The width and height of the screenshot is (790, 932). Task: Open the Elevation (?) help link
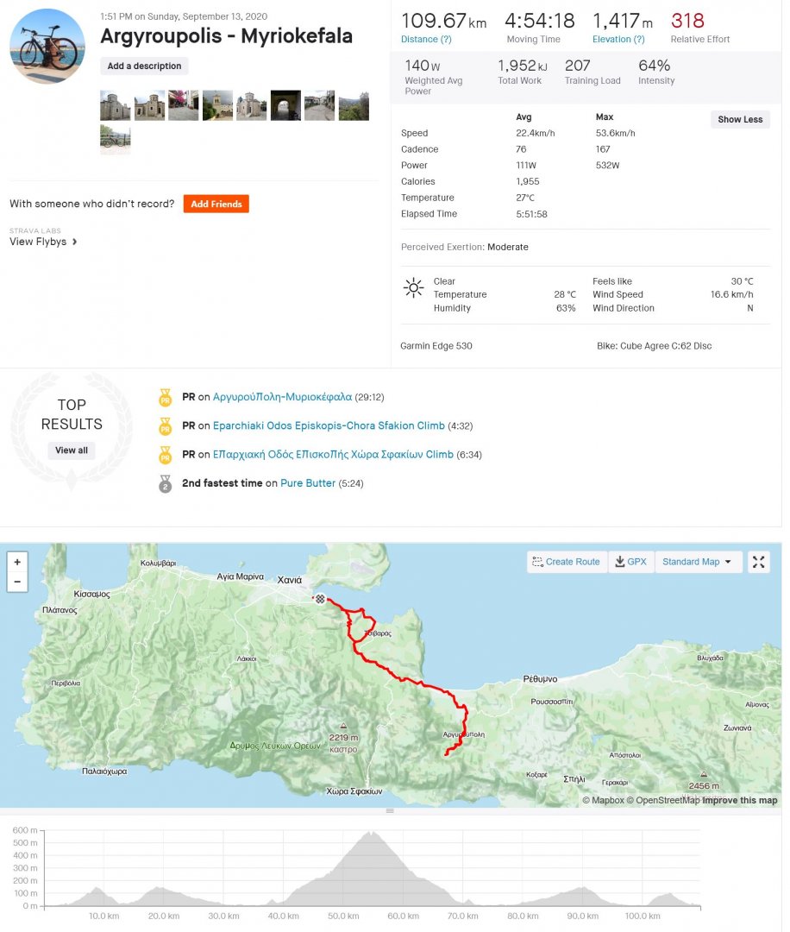click(x=618, y=40)
